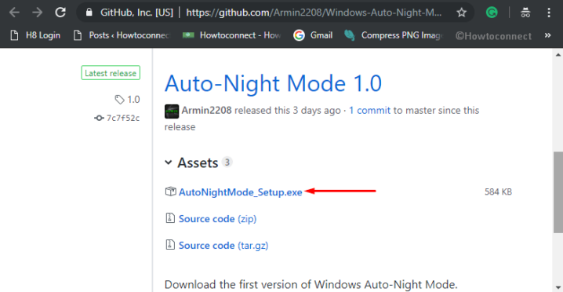Open the Posts ‹ Howtoconnect bookmark
Screen dimensions: 563x292
coord(122,35)
